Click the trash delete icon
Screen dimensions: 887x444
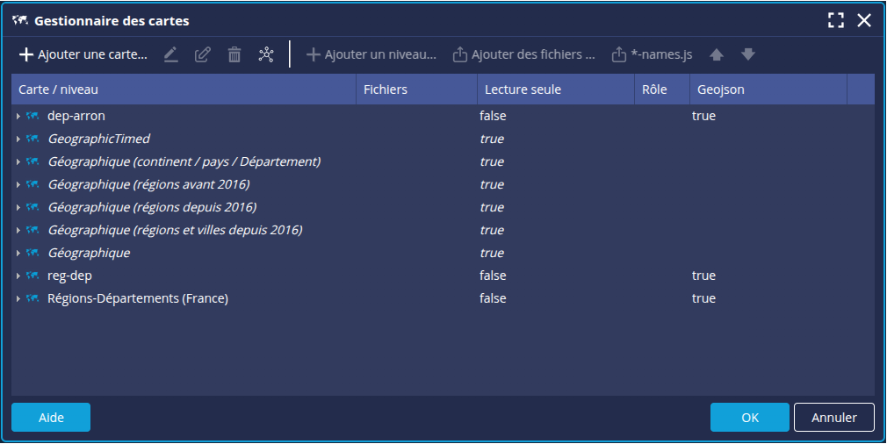tap(234, 54)
